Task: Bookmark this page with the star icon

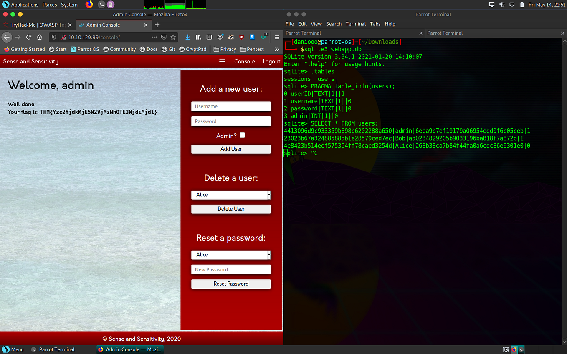Action: click(x=173, y=37)
